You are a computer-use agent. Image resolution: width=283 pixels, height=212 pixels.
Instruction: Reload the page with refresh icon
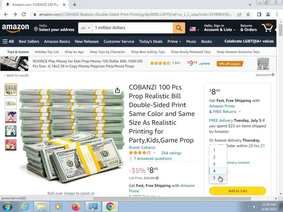pyautogui.click(x=24, y=14)
